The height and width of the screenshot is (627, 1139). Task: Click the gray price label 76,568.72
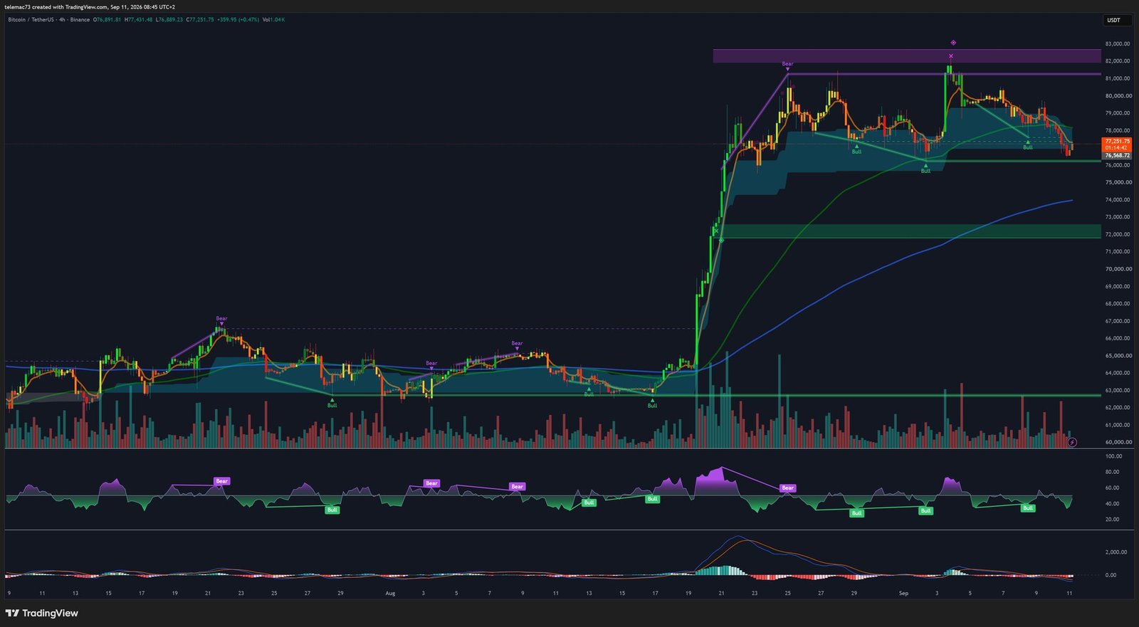click(1117, 155)
